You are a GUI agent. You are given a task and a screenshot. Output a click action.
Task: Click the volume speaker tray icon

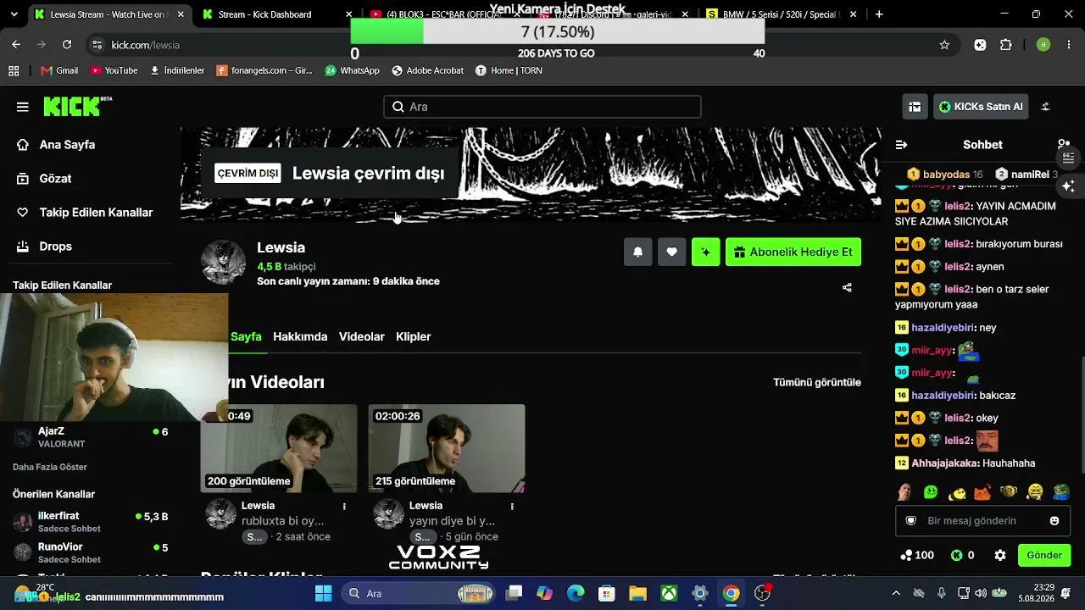click(981, 593)
